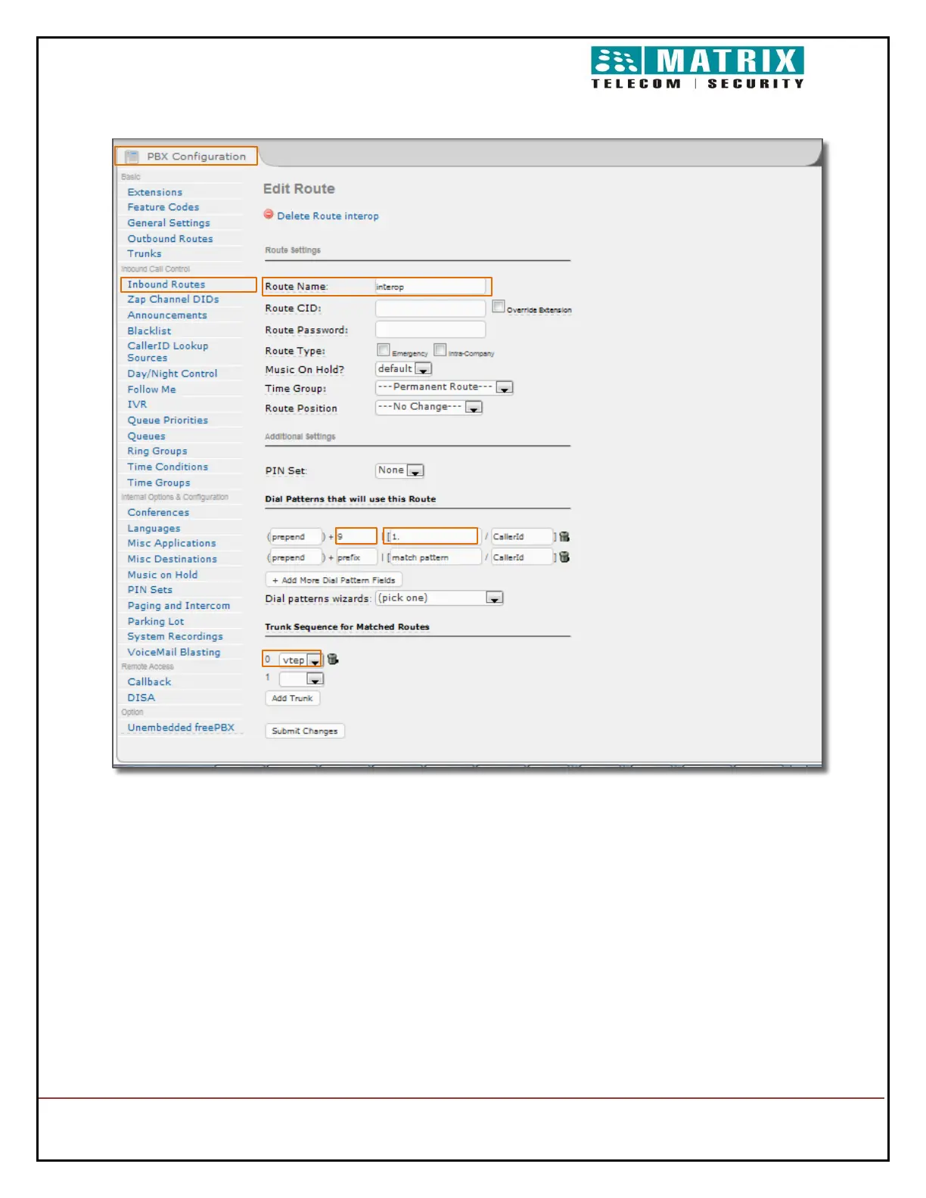Screen dimensions: 926x1198
Task: Go to General Settings
Action: point(169,223)
